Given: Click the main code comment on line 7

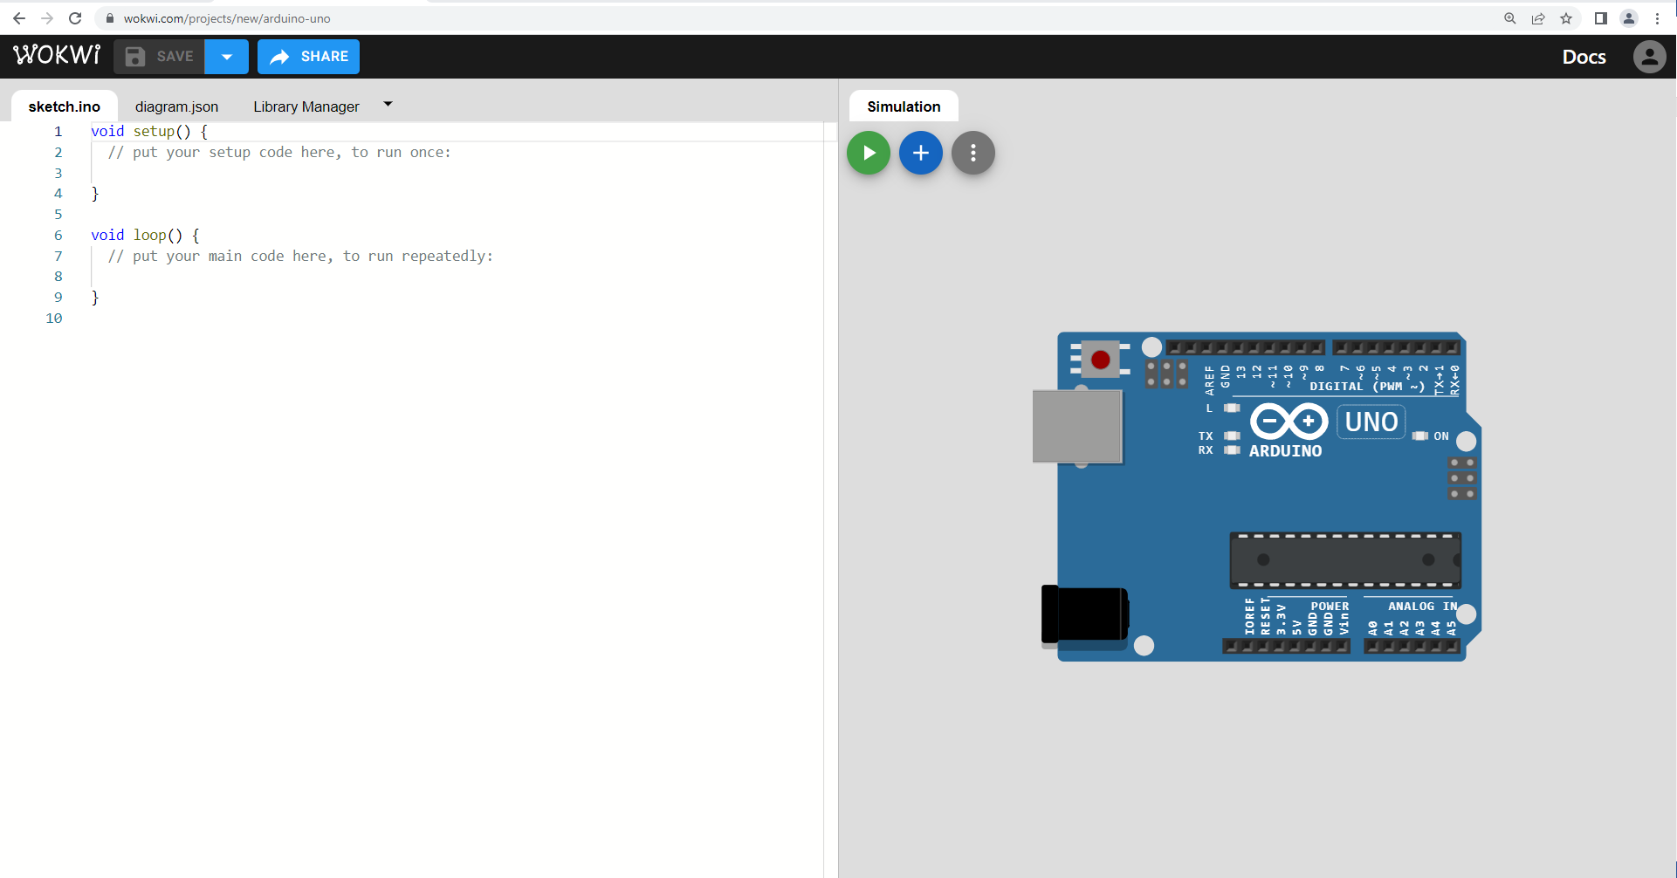Looking at the screenshot, I should [300, 256].
